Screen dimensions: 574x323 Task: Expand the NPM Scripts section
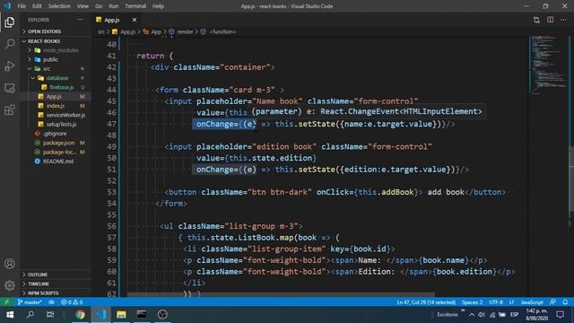pos(56,293)
